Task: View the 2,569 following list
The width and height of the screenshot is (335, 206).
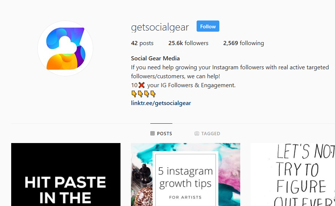Action: click(244, 43)
